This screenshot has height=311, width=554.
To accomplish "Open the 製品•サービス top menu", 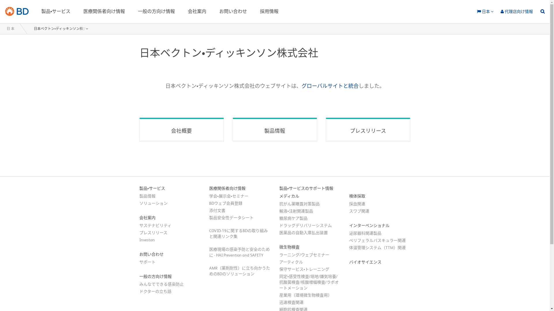I will 56,11.
